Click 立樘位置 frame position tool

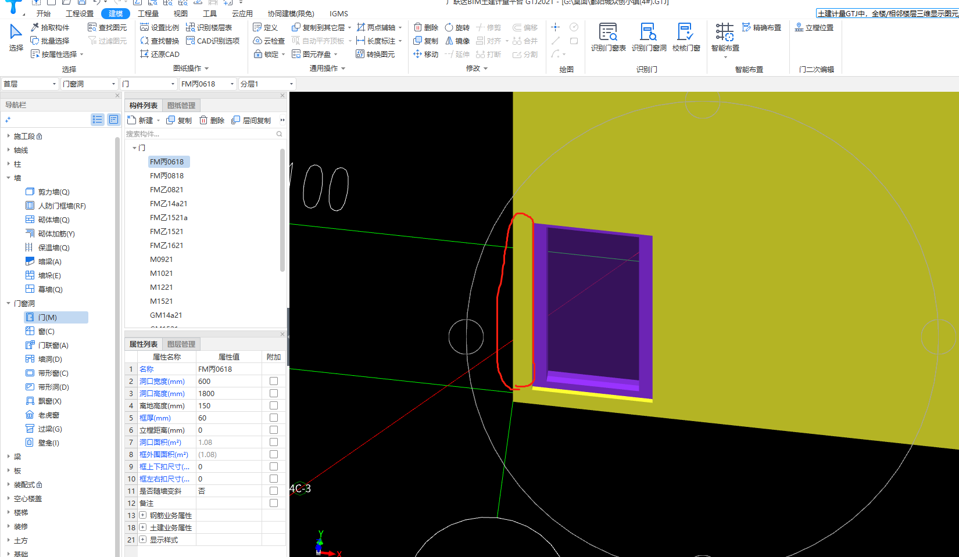click(814, 27)
